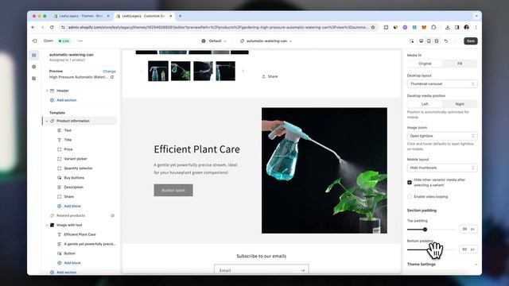Enable video looping checkbox

coord(410,197)
